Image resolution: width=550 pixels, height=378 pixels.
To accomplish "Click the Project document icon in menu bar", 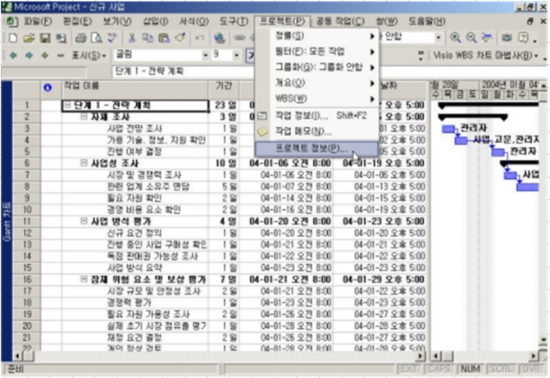I will pyautogui.click(x=12, y=21).
